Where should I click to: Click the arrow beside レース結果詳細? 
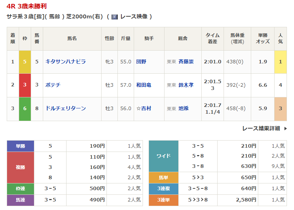(286, 129)
